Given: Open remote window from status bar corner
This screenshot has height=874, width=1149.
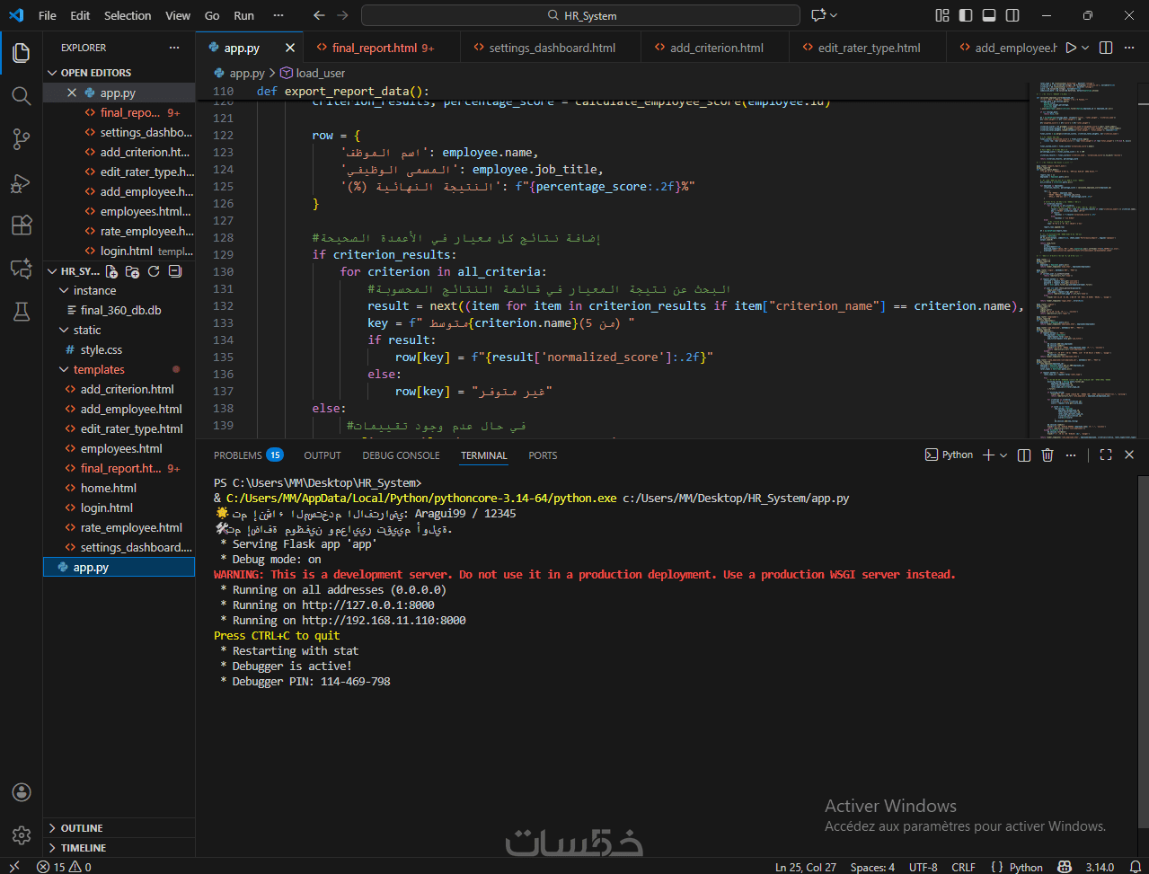Looking at the screenshot, I should click(13, 867).
